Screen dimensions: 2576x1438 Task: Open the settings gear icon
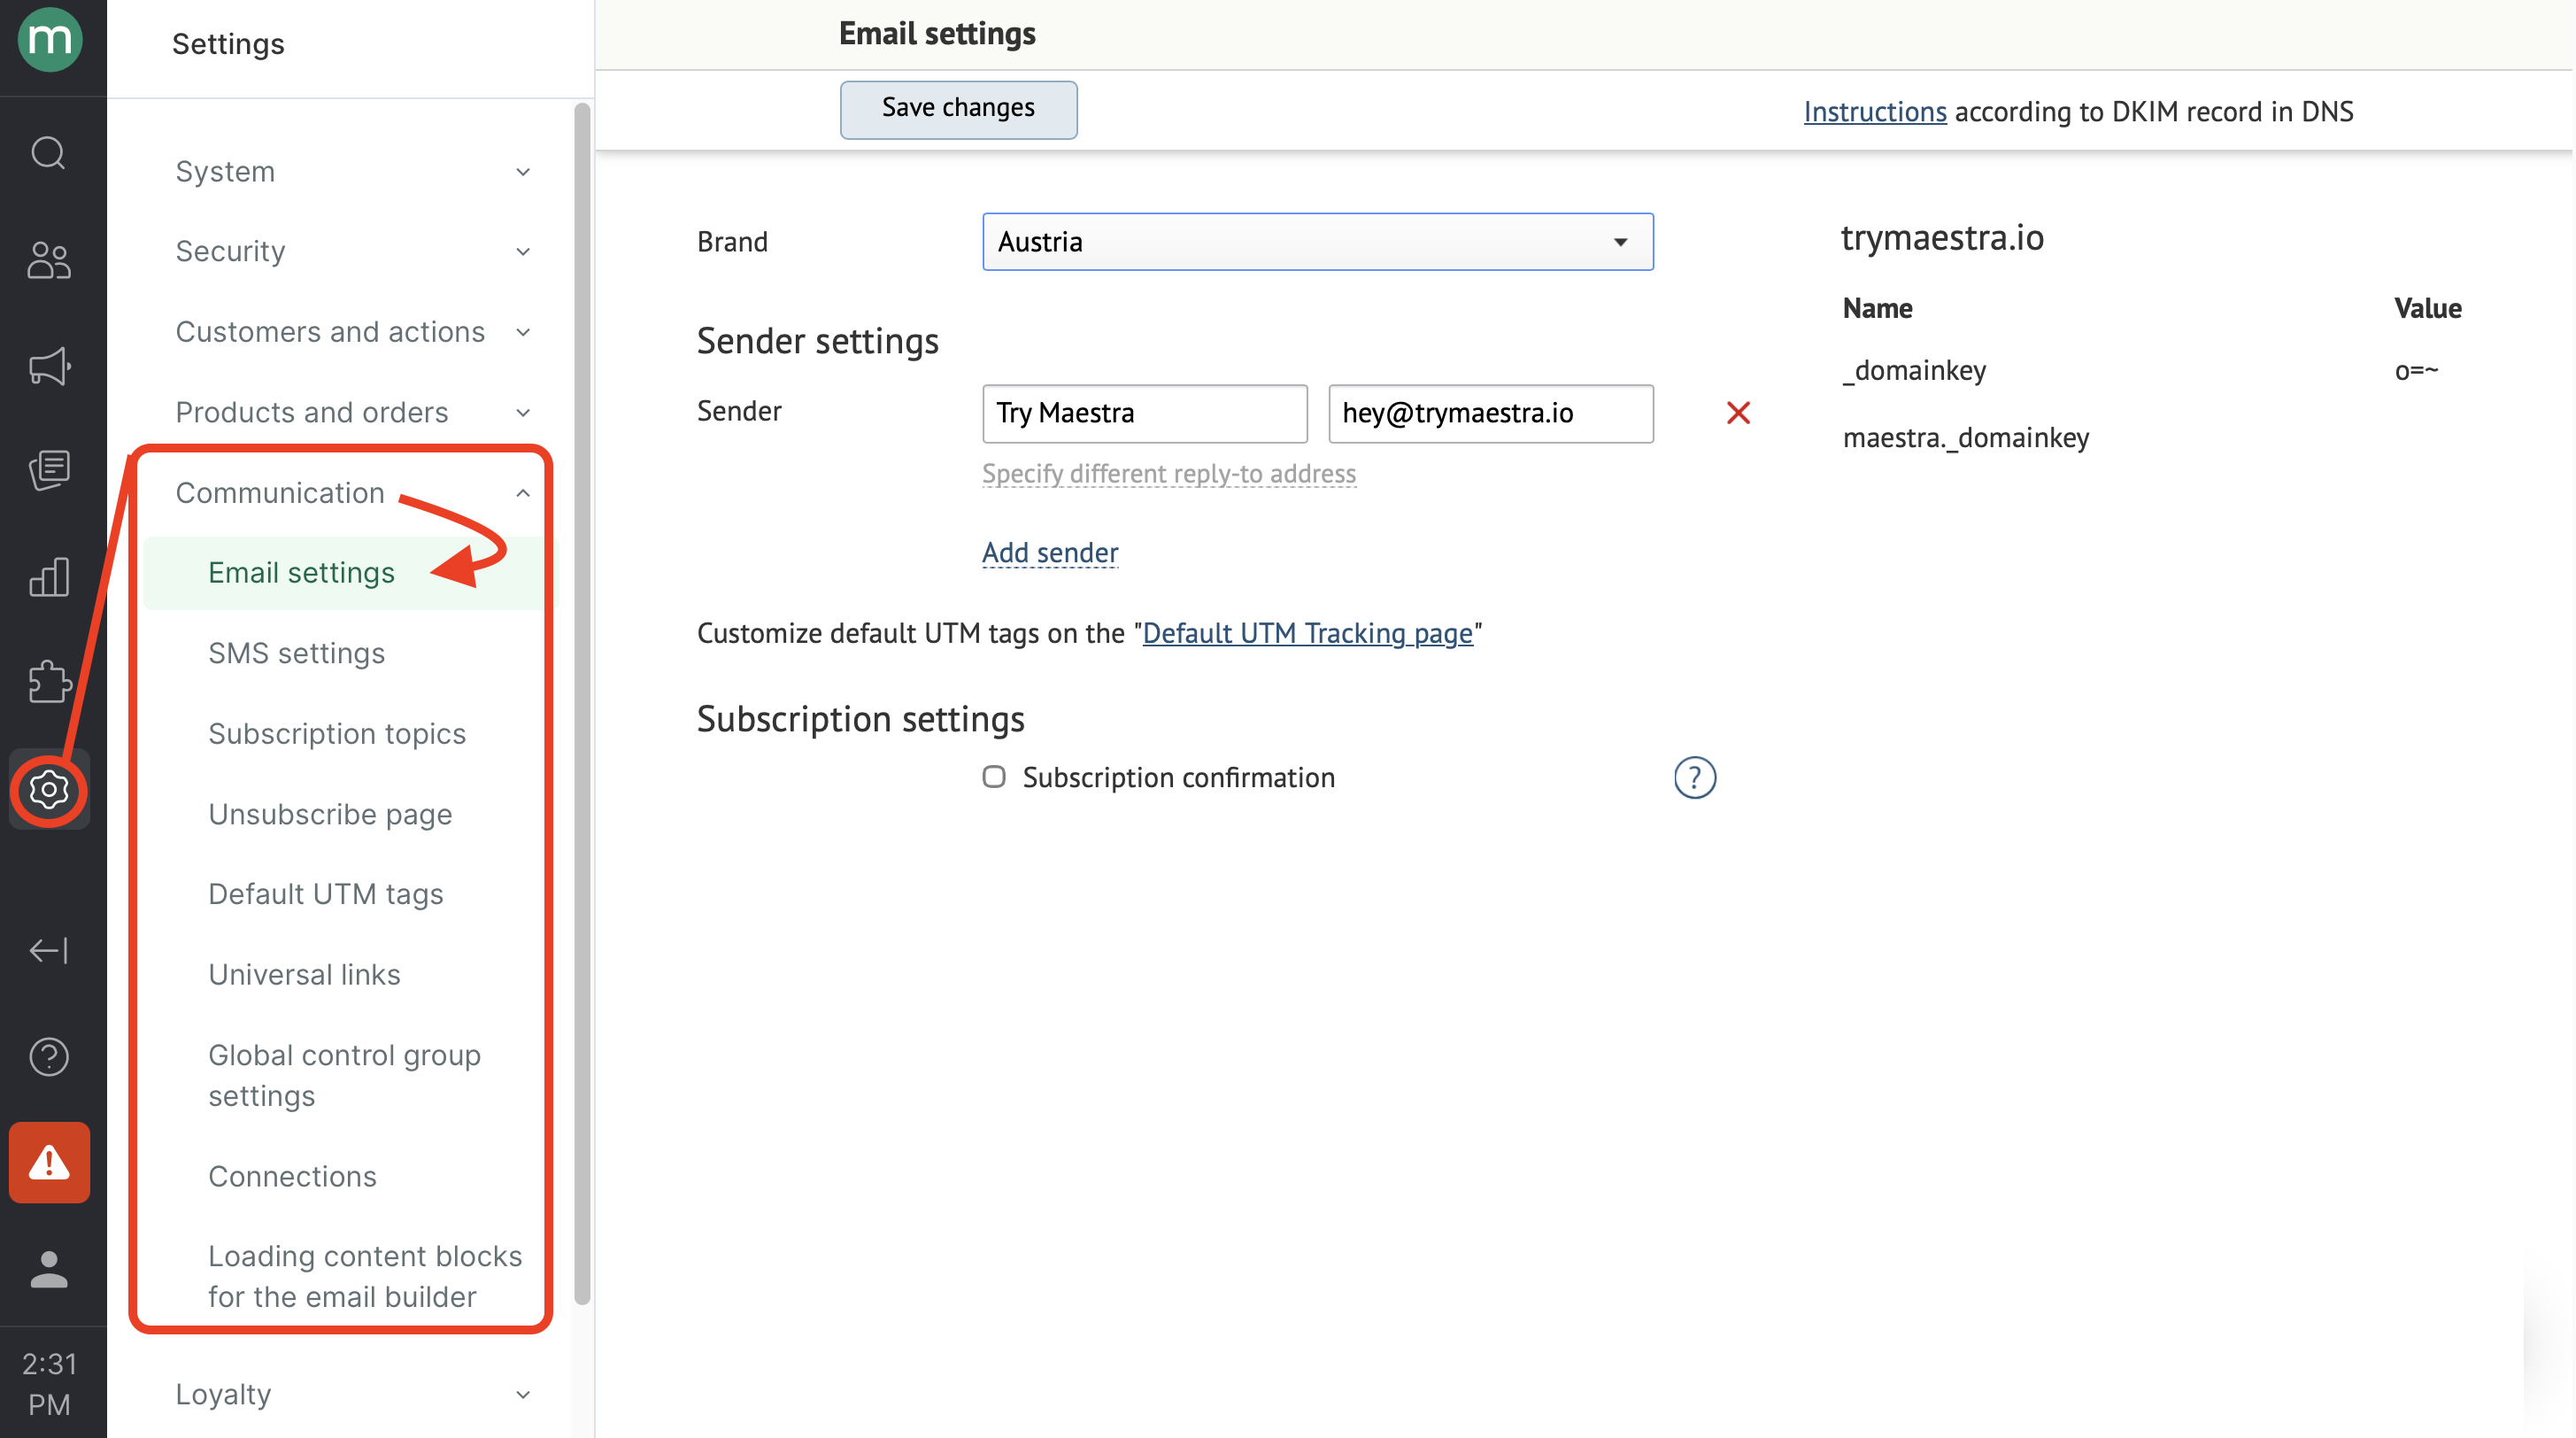coord(49,790)
